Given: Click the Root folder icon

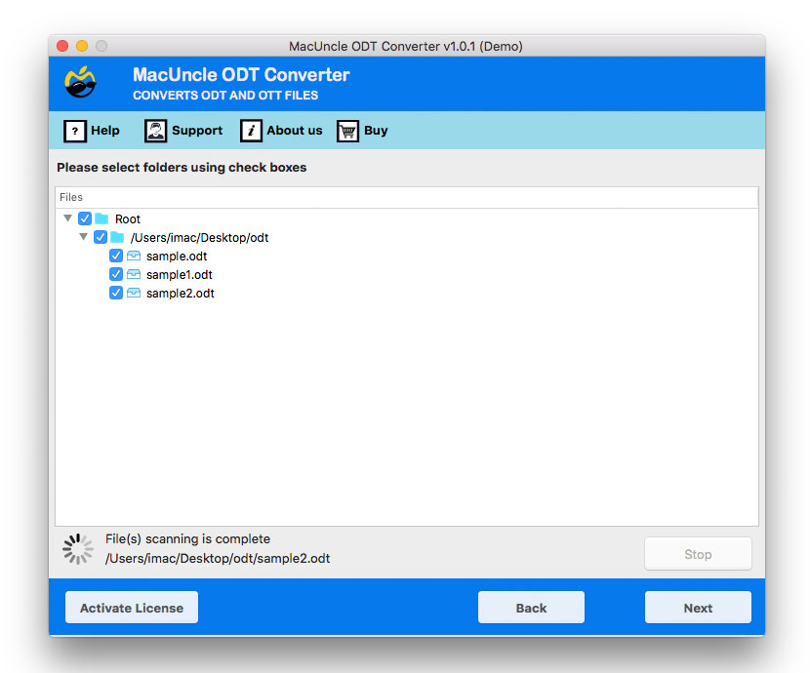Looking at the screenshot, I should (103, 218).
